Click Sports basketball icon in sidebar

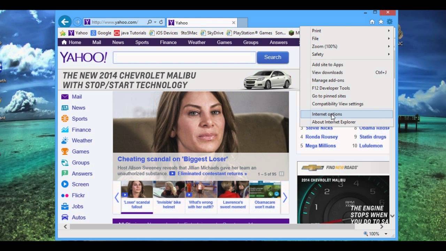coord(65,119)
